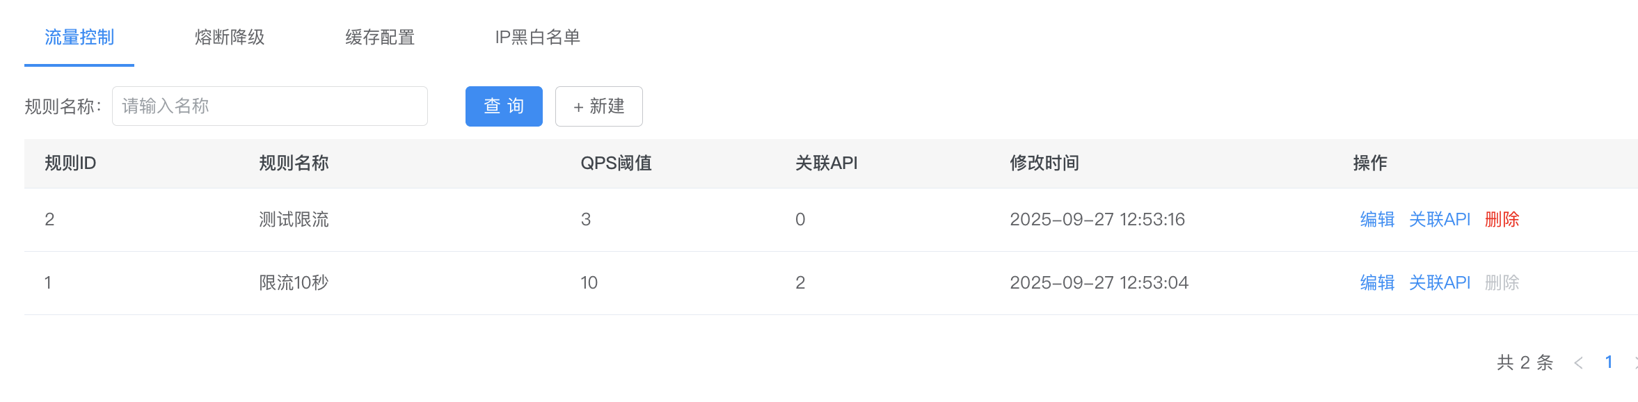This screenshot has width=1638, height=402.
Task: Go to the IP黑白名单 tab
Action: [x=537, y=38]
